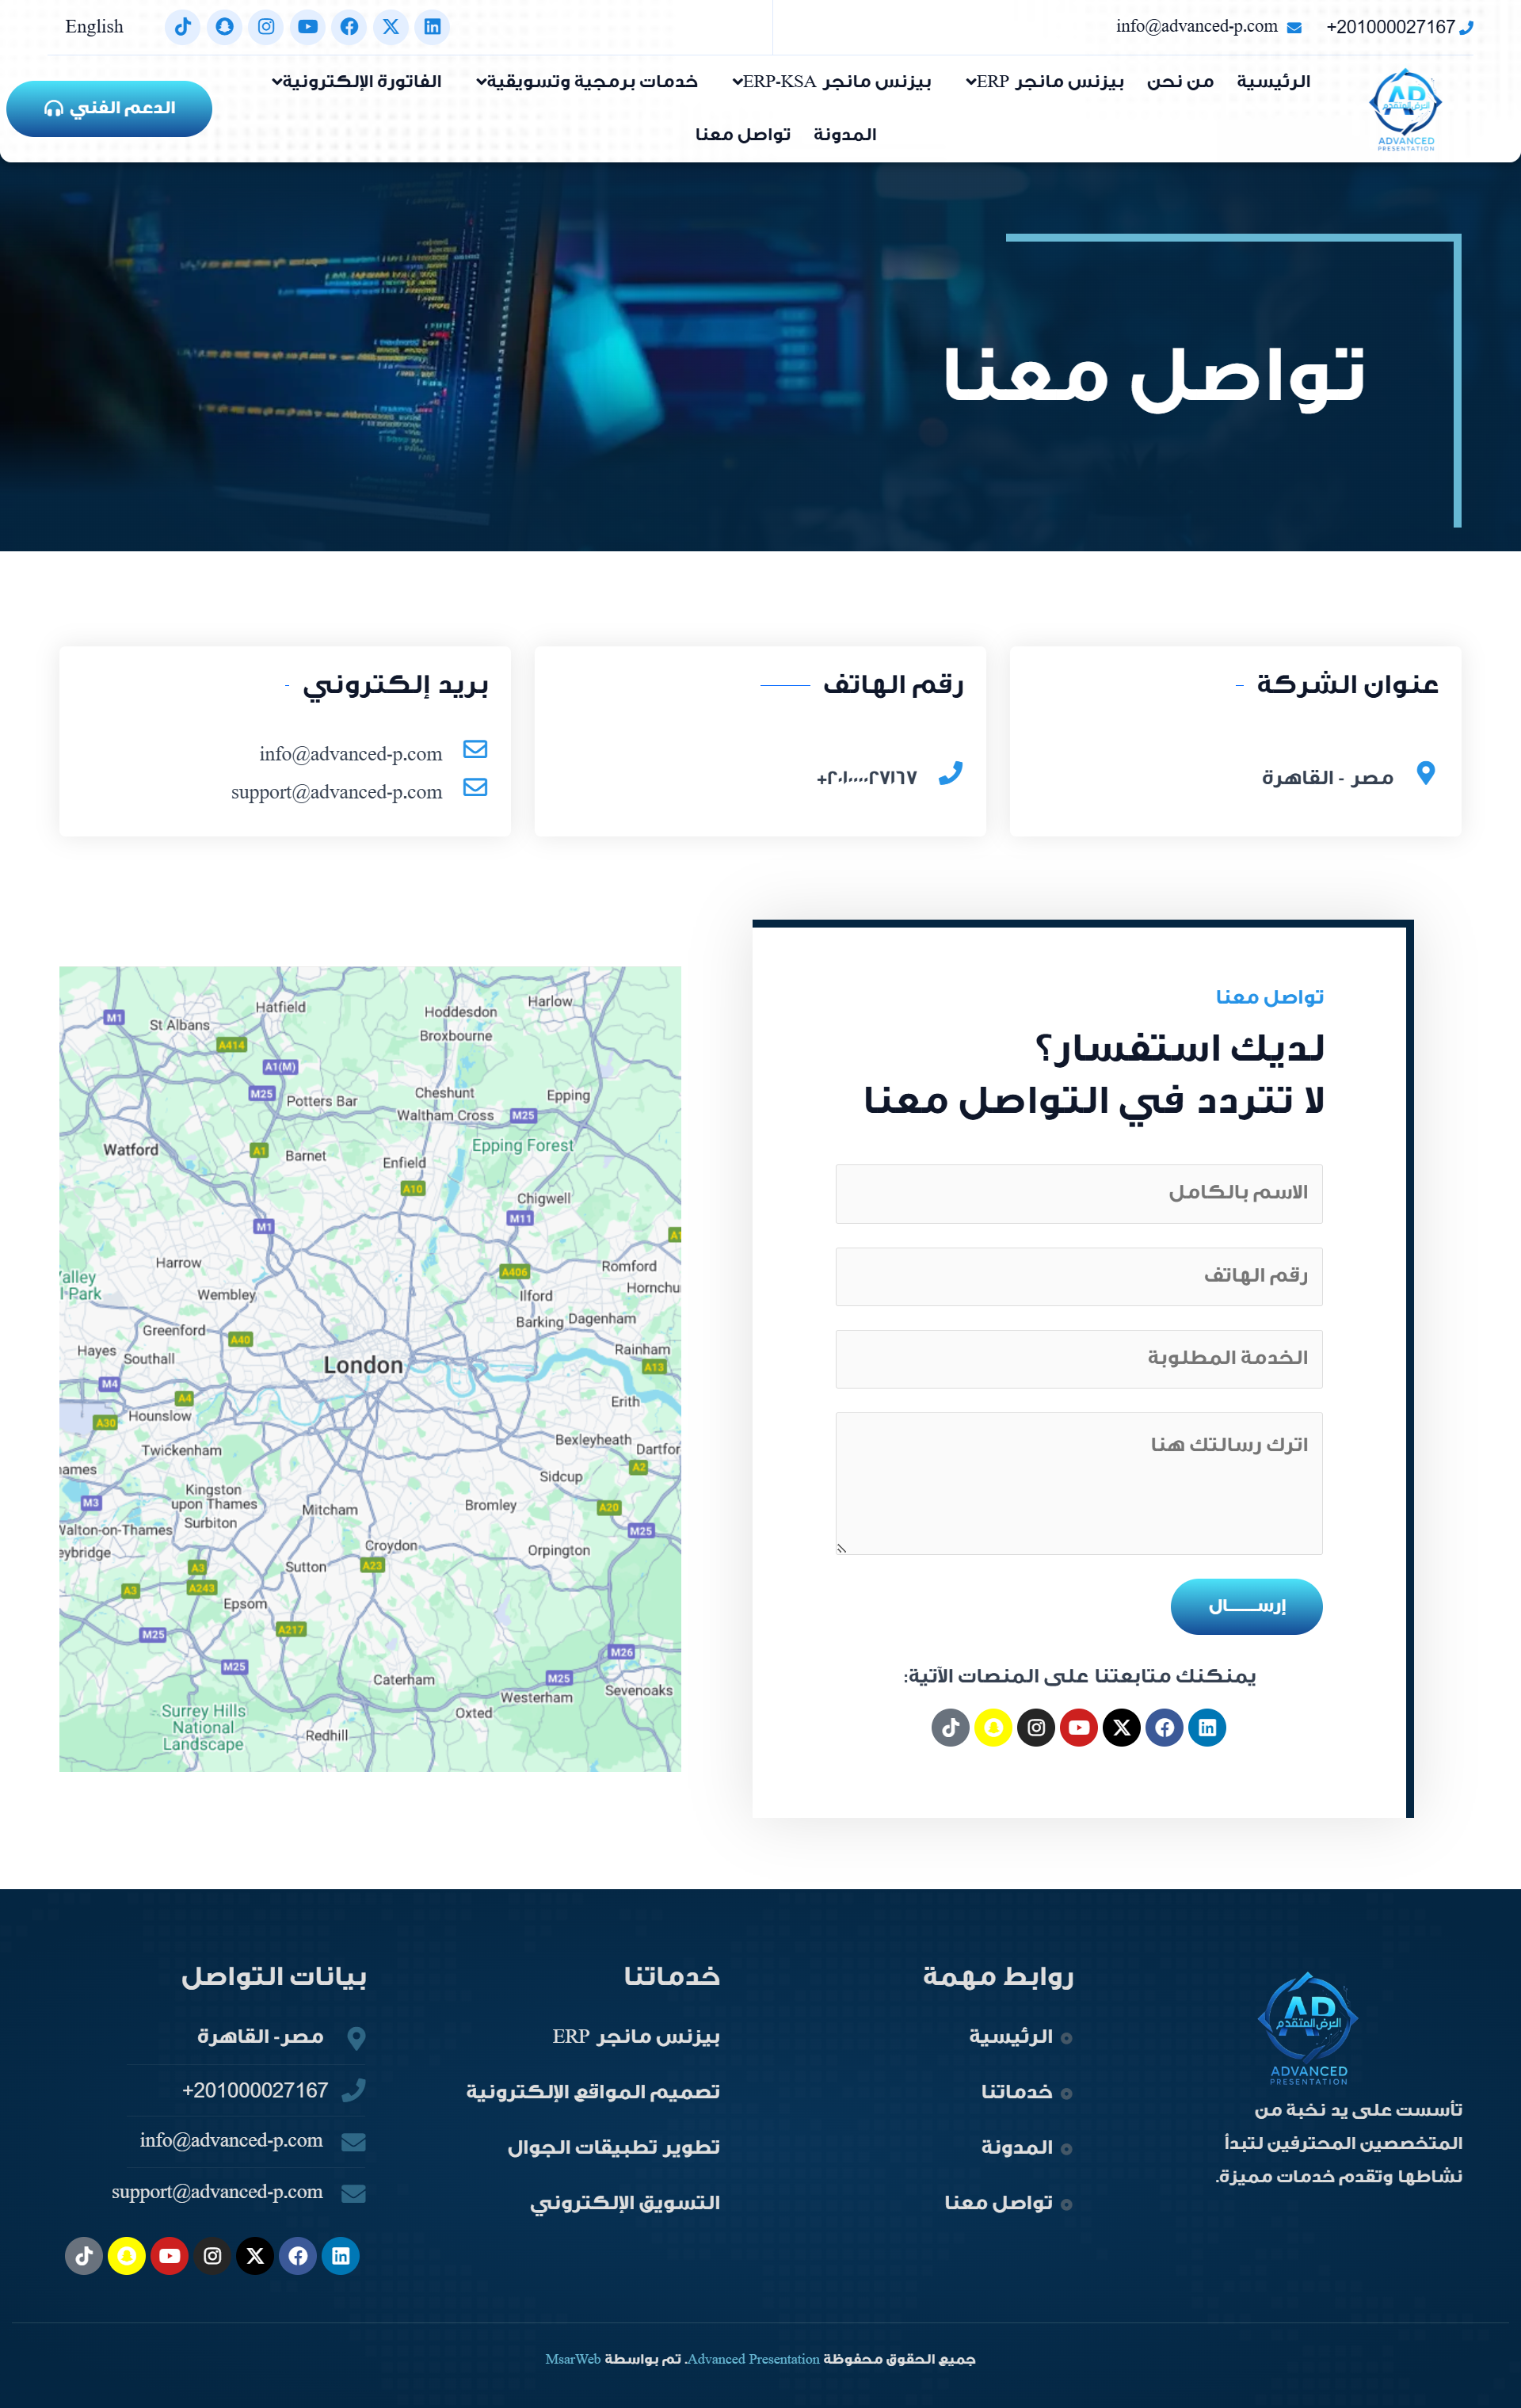This screenshot has height=2408, width=1521.
Task: Click the الدعم الفني support button
Action: click(109, 108)
